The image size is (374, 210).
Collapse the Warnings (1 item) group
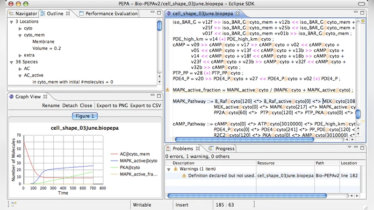169,169
